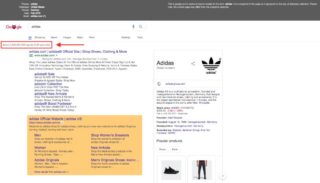Click the blue search magnifier icon
Screen dimensions: 320x183
[140, 27]
